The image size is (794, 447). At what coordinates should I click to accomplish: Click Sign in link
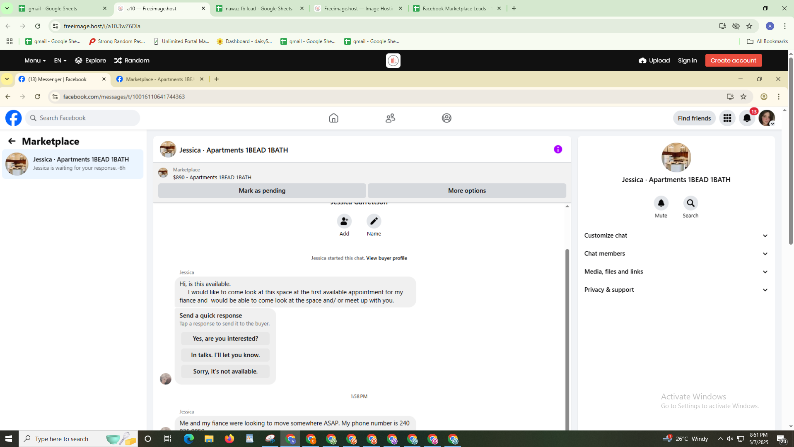tap(687, 60)
